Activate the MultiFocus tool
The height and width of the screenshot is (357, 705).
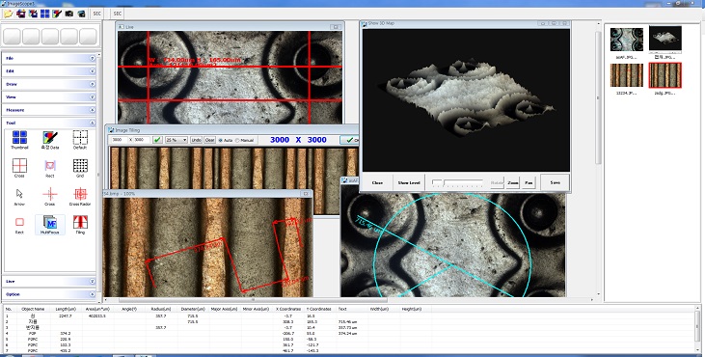50,225
